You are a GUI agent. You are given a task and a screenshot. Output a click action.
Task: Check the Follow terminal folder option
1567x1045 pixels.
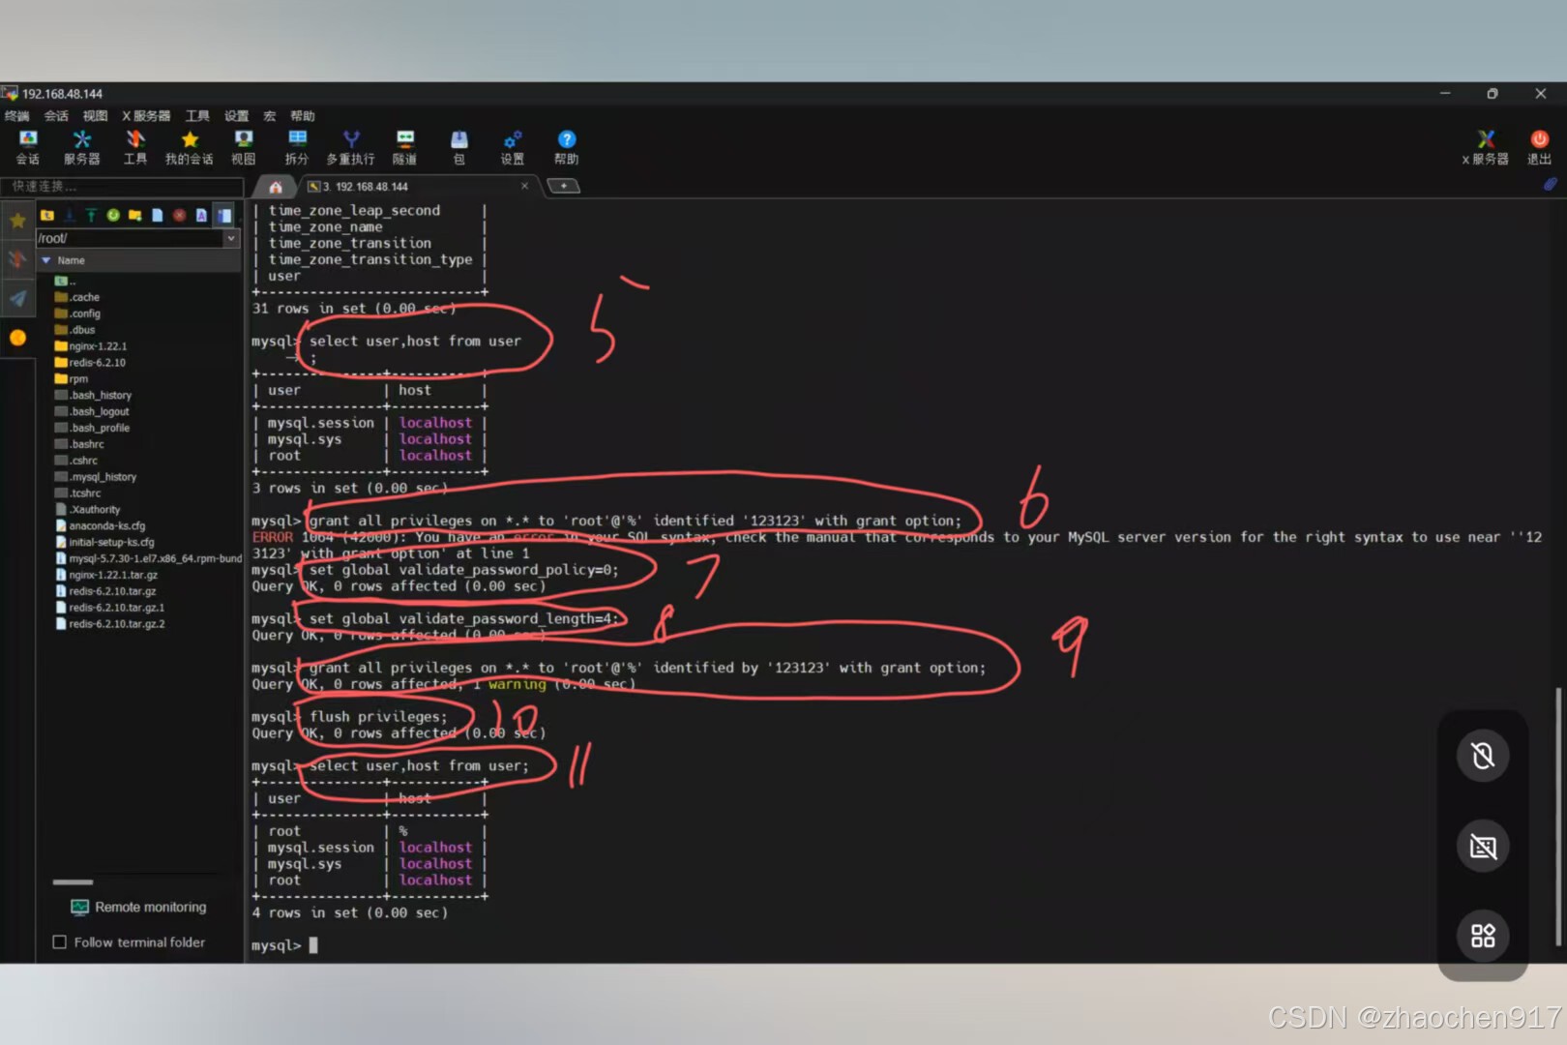[x=60, y=941]
